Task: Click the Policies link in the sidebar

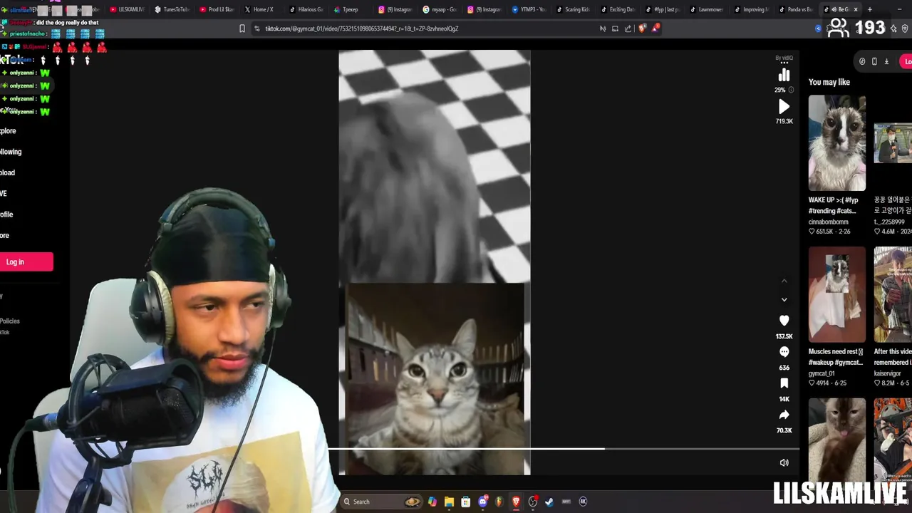Action: (10, 321)
